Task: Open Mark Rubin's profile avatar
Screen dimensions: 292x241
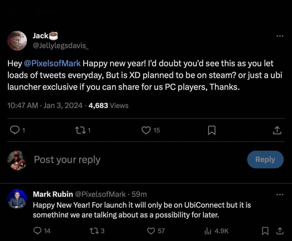Action: [17, 199]
